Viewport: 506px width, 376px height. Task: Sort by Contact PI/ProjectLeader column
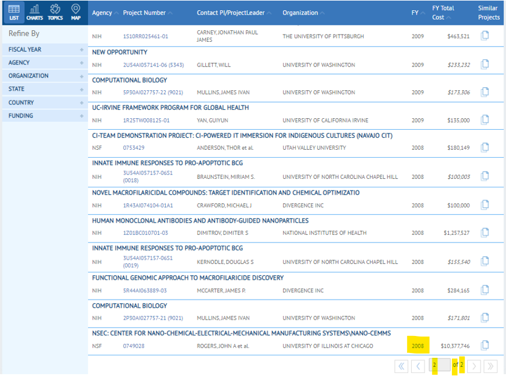(234, 13)
